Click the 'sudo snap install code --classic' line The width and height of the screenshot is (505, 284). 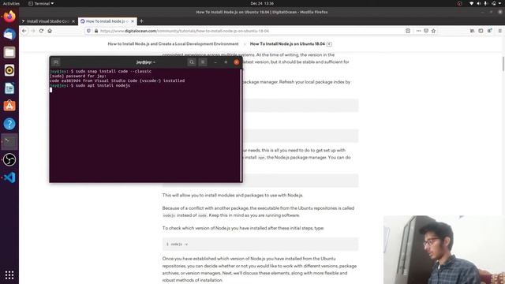click(100, 71)
